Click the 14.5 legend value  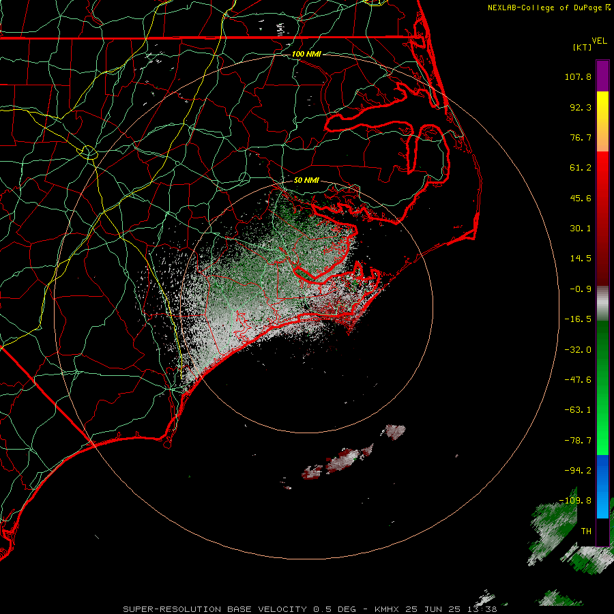(581, 259)
